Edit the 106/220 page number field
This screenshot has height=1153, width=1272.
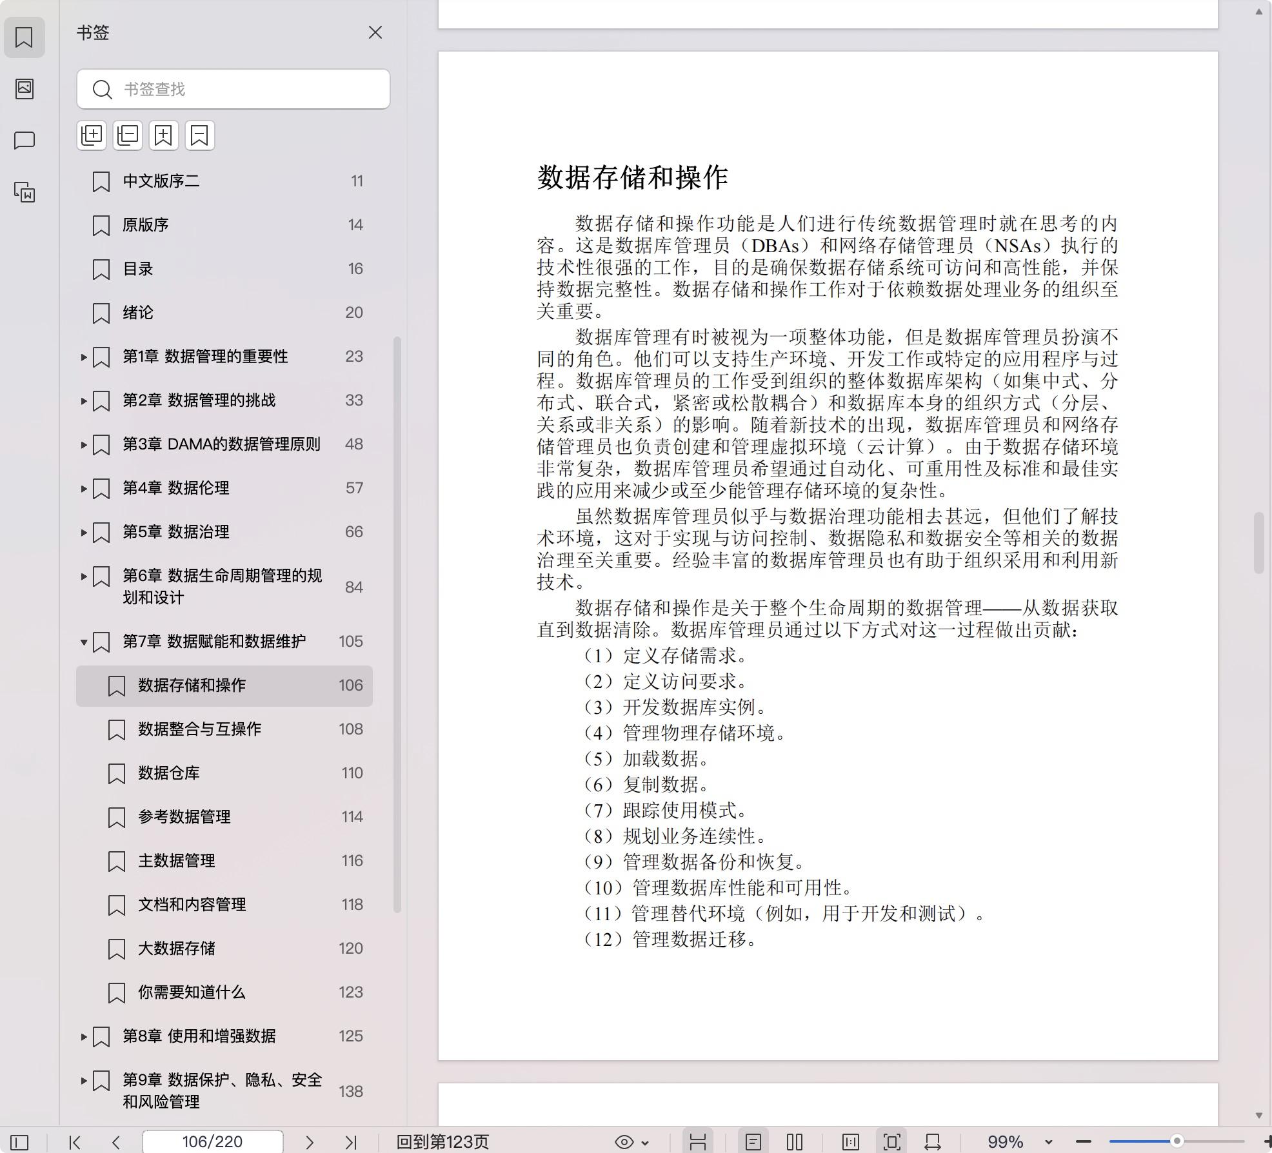pyautogui.click(x=212, y=1142)
